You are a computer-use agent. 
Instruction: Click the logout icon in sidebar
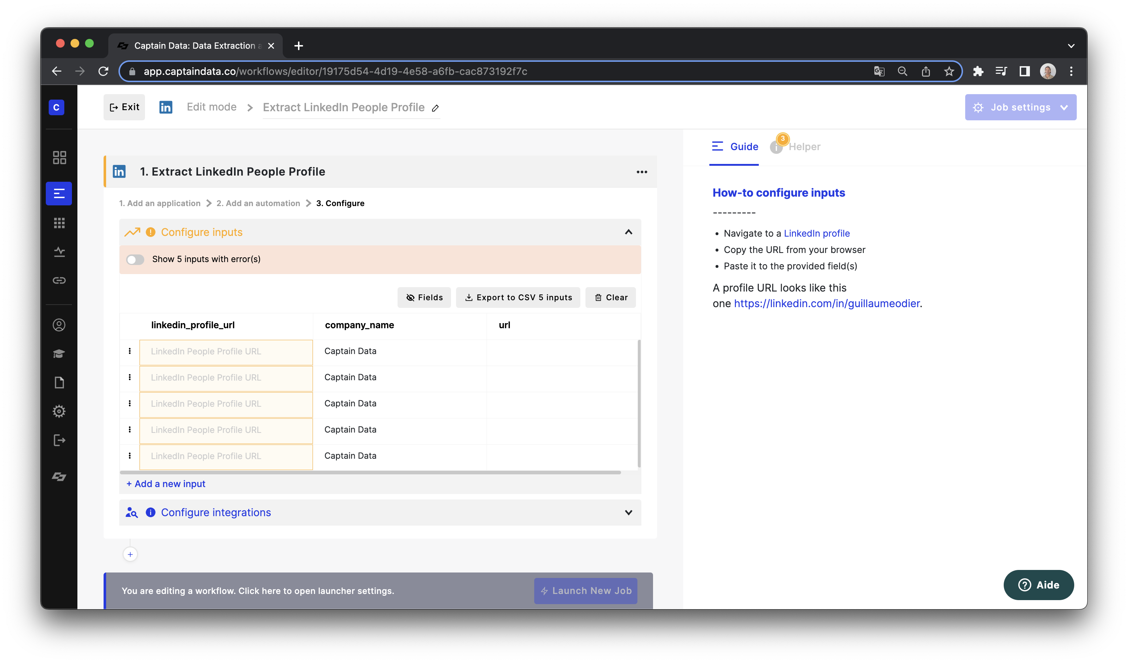tap(59, 440)
